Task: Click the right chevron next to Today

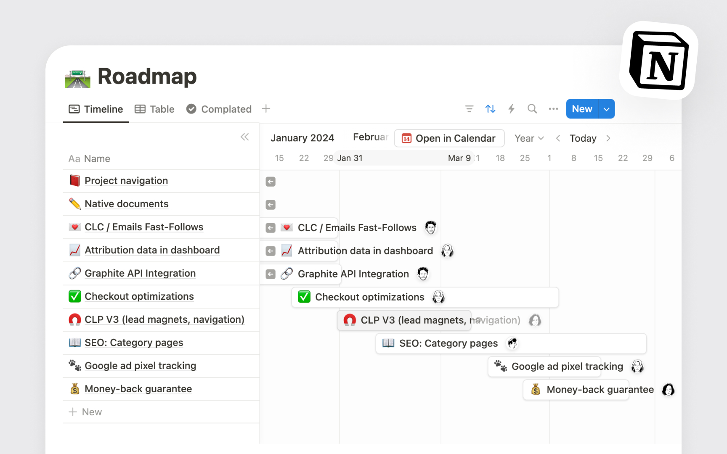Action: click(x=608, y=138)
